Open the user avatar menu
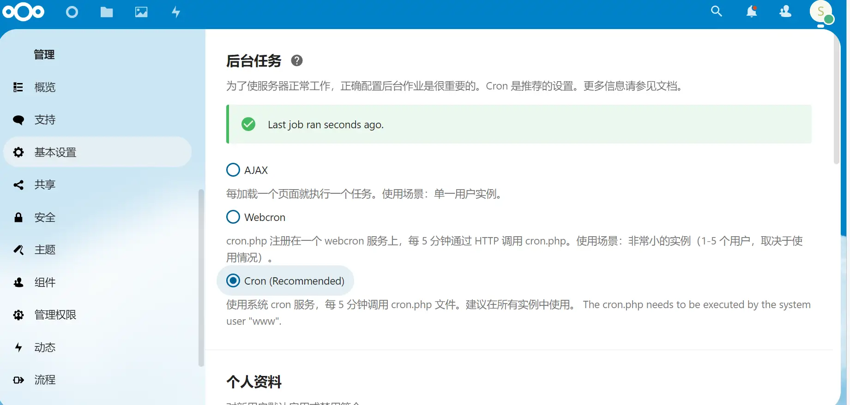The height and width of the screenshot is (405, 850). 820,12
